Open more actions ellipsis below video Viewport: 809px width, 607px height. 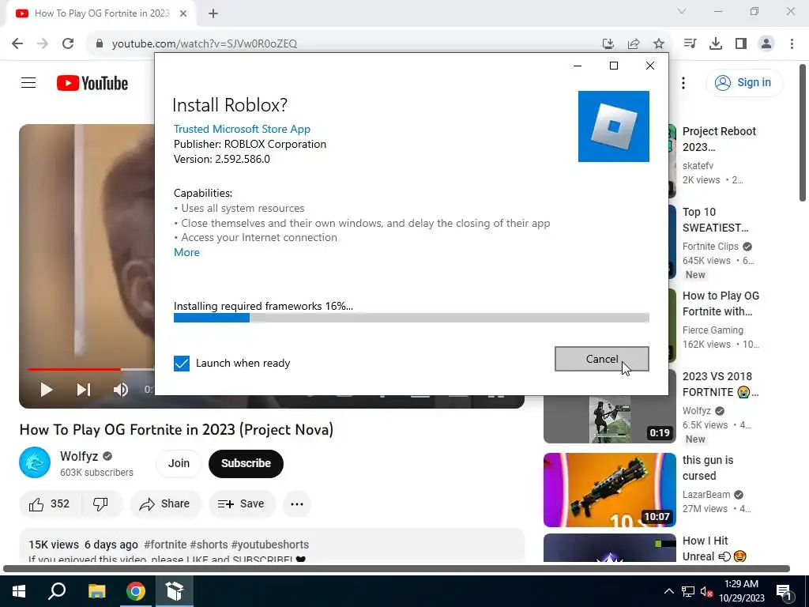click(297, 503)
